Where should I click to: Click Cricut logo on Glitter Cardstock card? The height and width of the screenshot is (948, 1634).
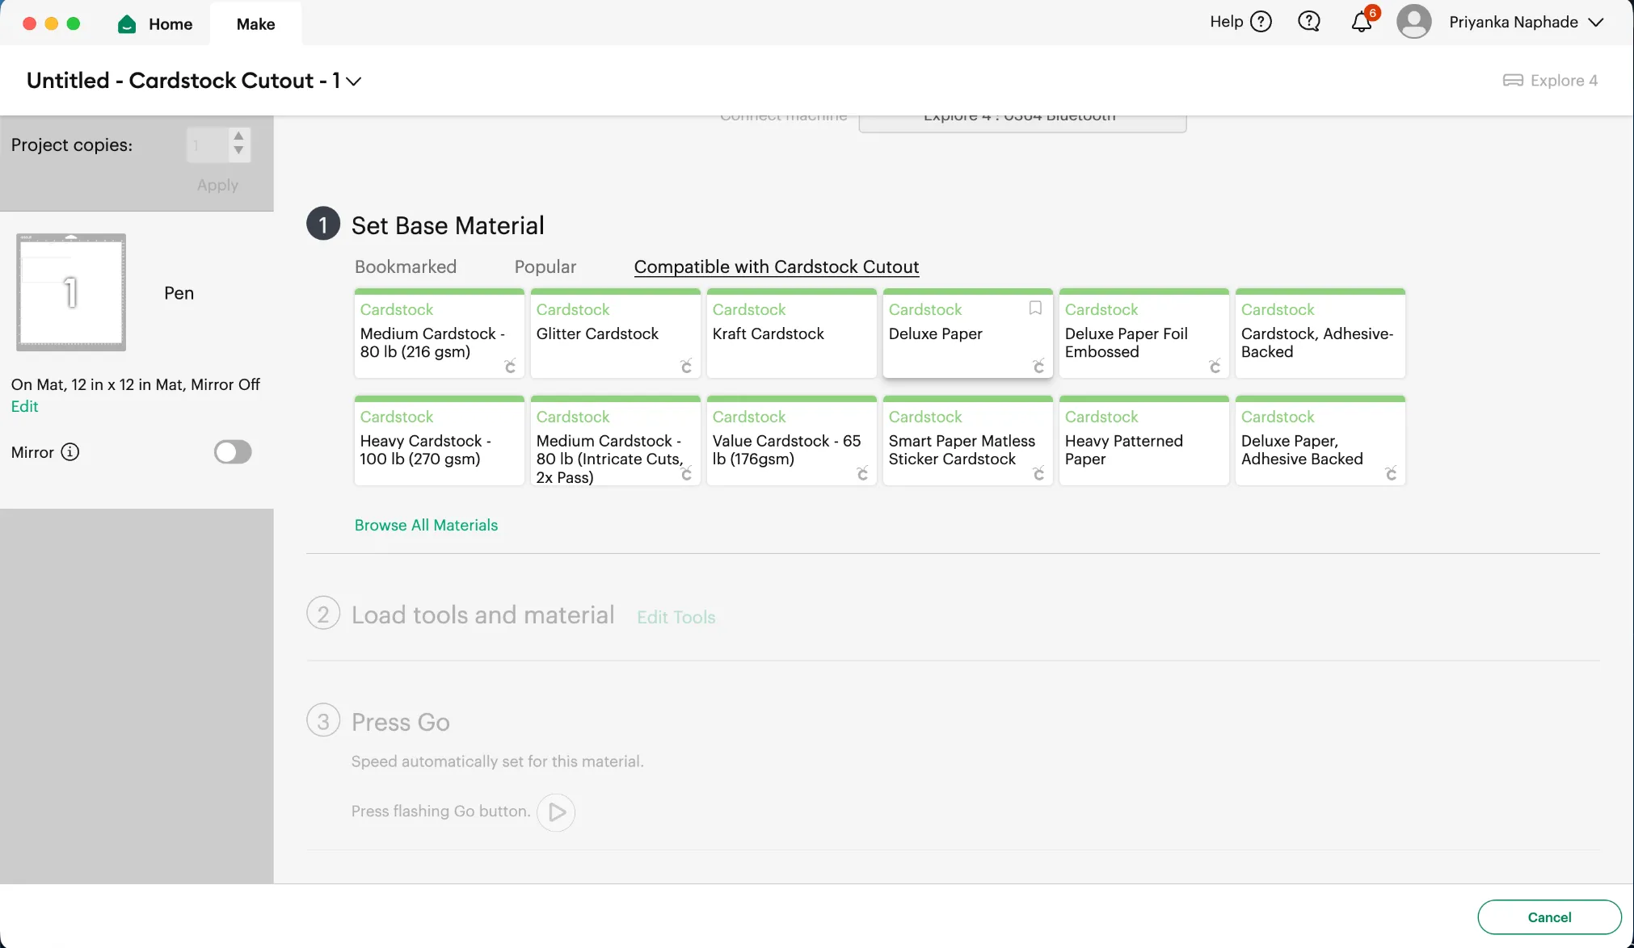[x=686, y=366]
